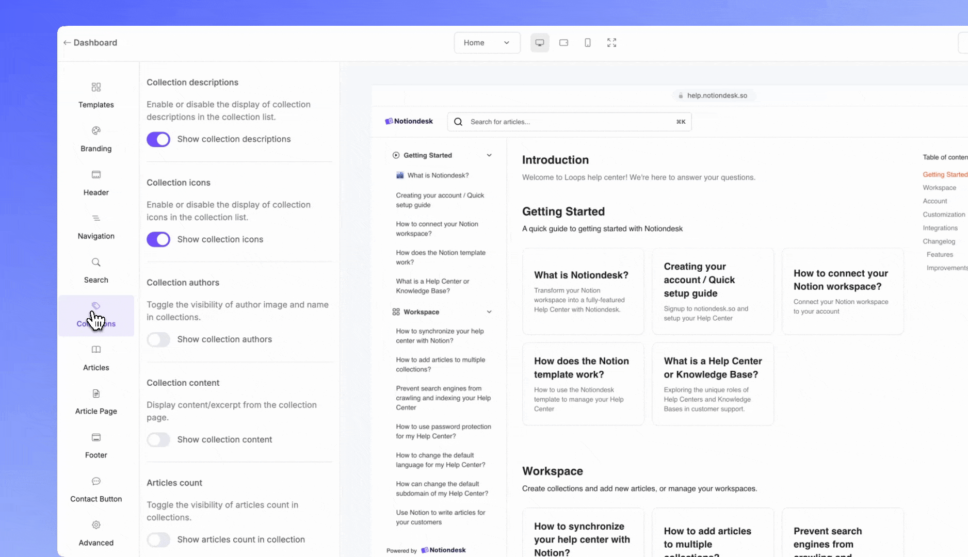The height and width of the screenshot is (557, 968).
Task: Jump to Features in table of contents
Action: (x=940, y=255)
